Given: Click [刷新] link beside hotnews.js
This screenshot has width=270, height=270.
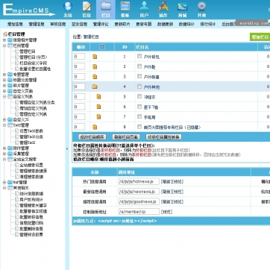Looking at the screenshot, I should tap(166, 182).
